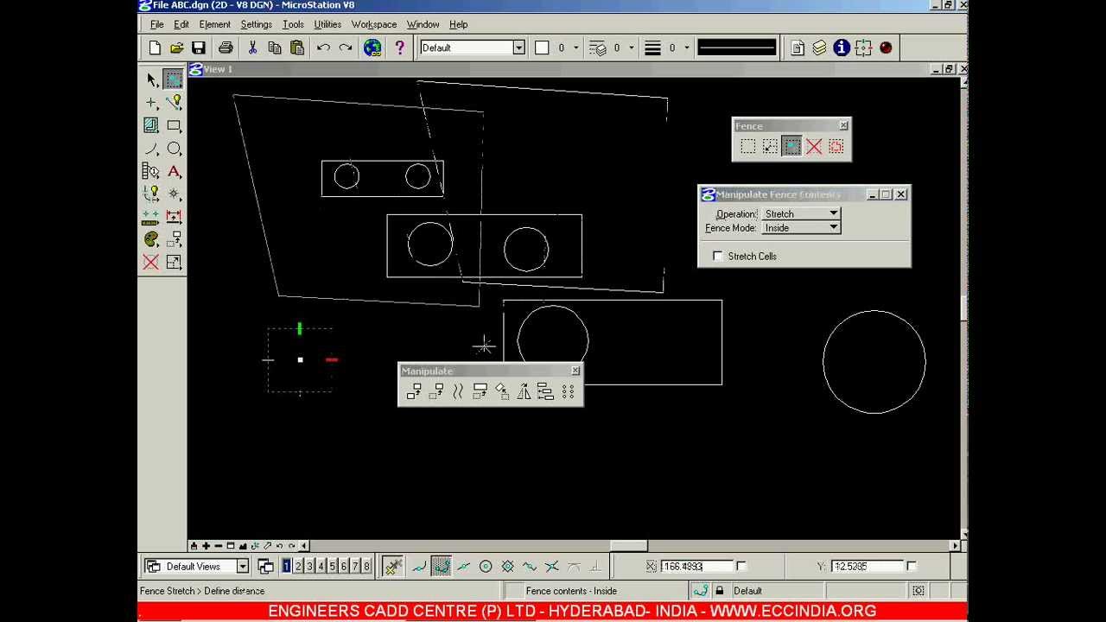Click Delete Fence Contents red X icon
Screen dimensions: 1106x622
814,147
